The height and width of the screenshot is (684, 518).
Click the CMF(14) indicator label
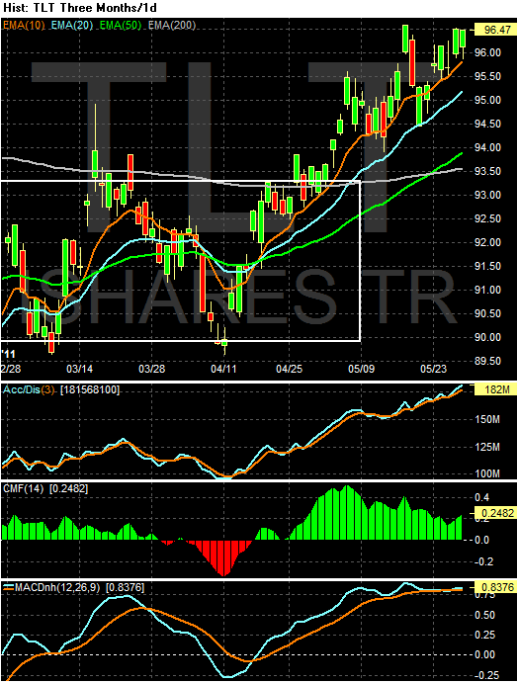click(24, 488)
